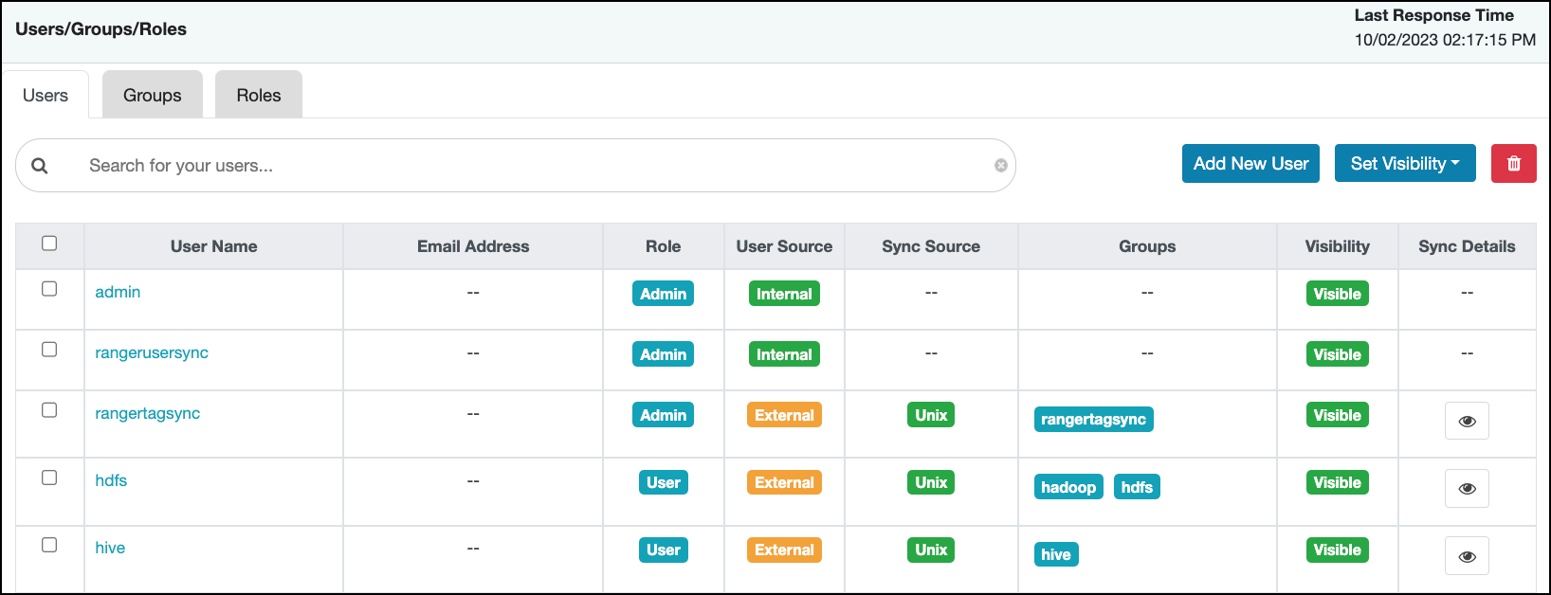Image resolution: width=1551 pixels, height=595 pixels.
Task: View sync details for rangertagsync
Action: click(1466, 421)
